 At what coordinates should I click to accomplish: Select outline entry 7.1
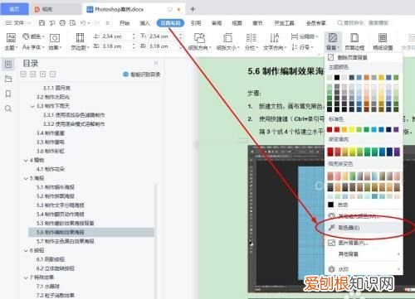click(x=48, y=287)
